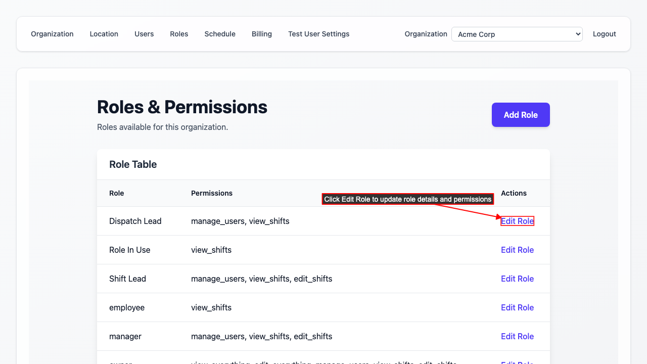Open Test User Settings
This screenshot has height=364, width=647.
[318, 34]
